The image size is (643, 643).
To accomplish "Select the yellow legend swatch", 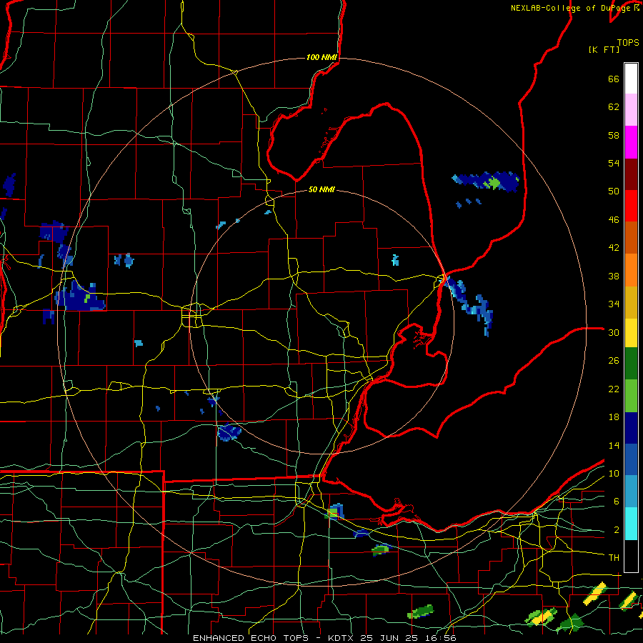I will pyautogui.click(x=631, y=333).
